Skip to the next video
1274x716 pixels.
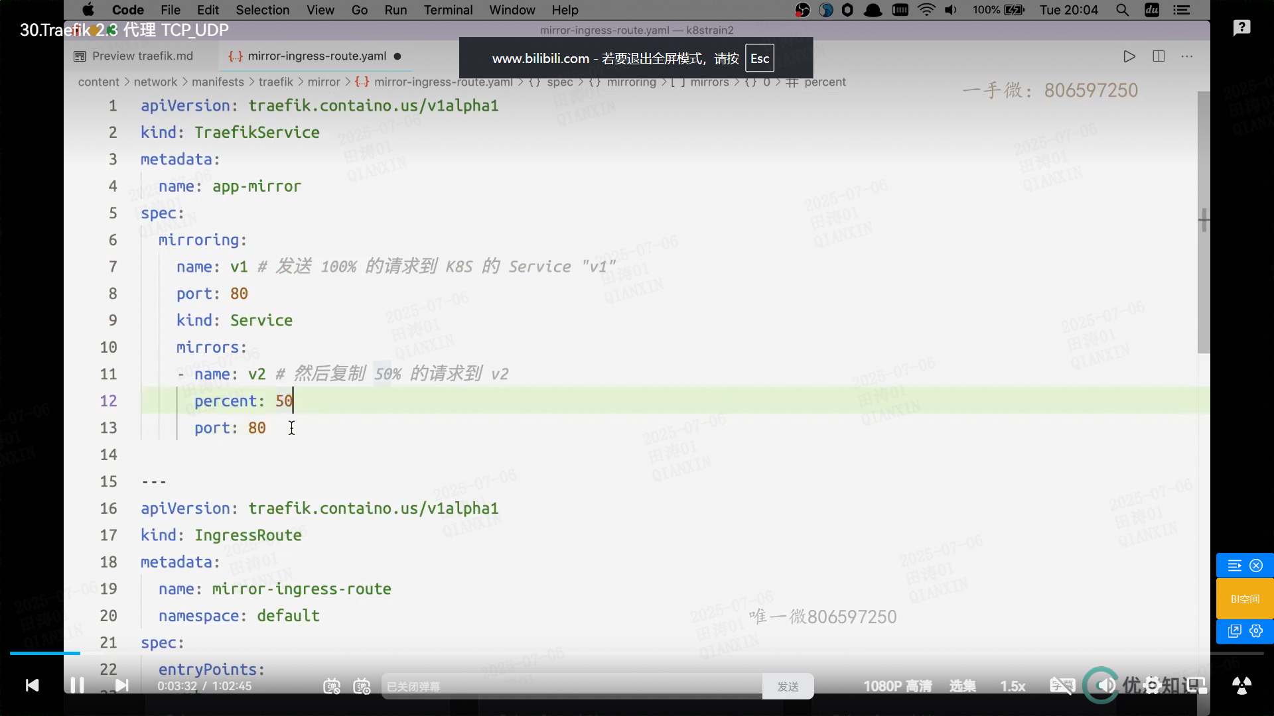[x=122, y=685]
